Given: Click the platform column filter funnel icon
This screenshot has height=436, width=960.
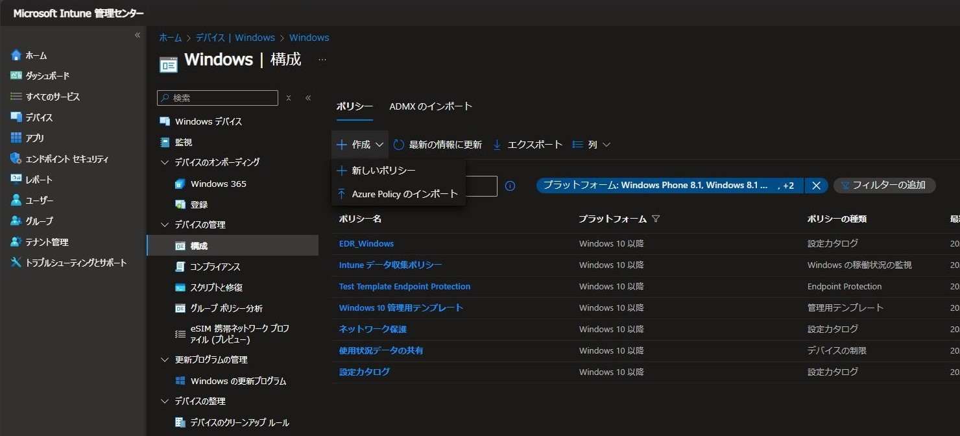Looking at the screenshot, I should click(656, 219).
